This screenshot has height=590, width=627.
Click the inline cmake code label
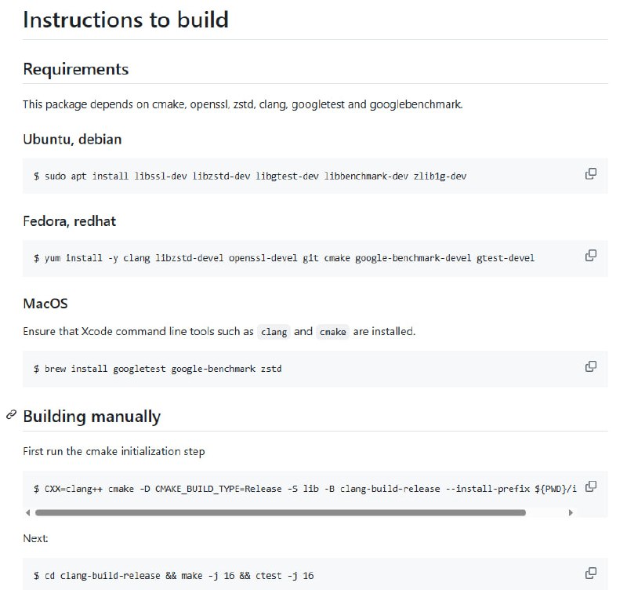pyautogui.click(x=332, y=332)
